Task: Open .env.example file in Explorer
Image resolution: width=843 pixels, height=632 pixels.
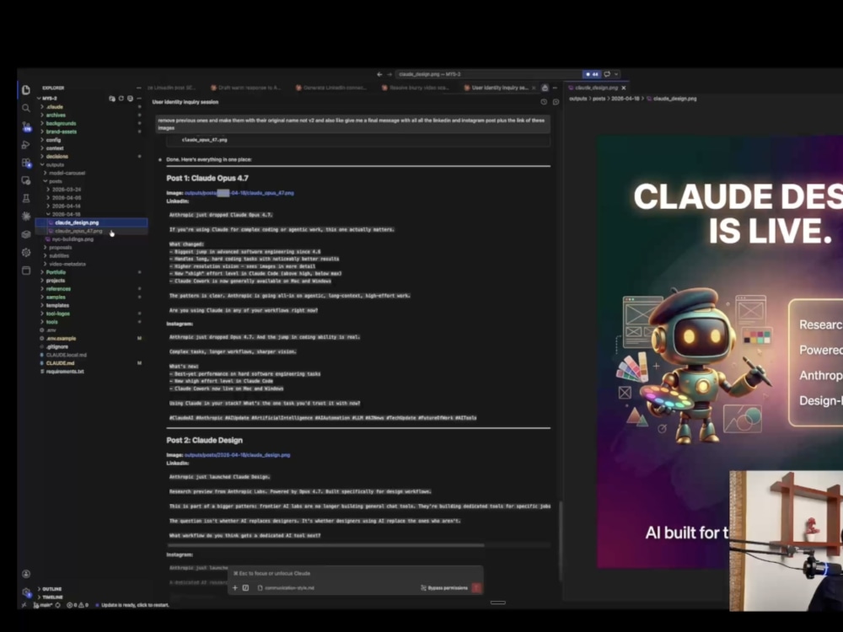Action: coord(91,339)
